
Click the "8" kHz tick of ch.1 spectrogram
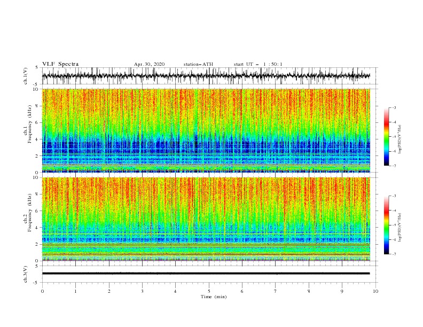(x=37, y=106)
